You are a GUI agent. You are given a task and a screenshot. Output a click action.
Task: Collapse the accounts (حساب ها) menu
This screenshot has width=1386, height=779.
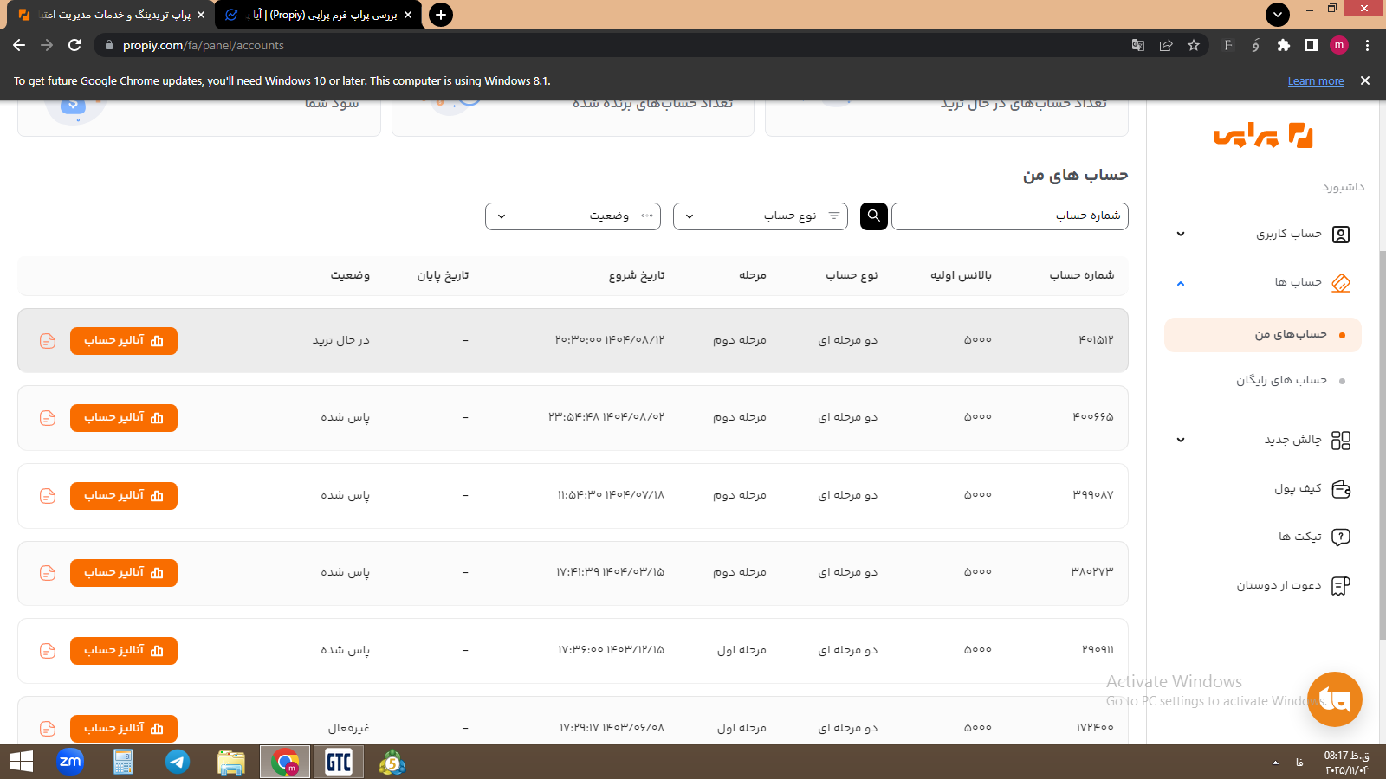[1180, 283]
